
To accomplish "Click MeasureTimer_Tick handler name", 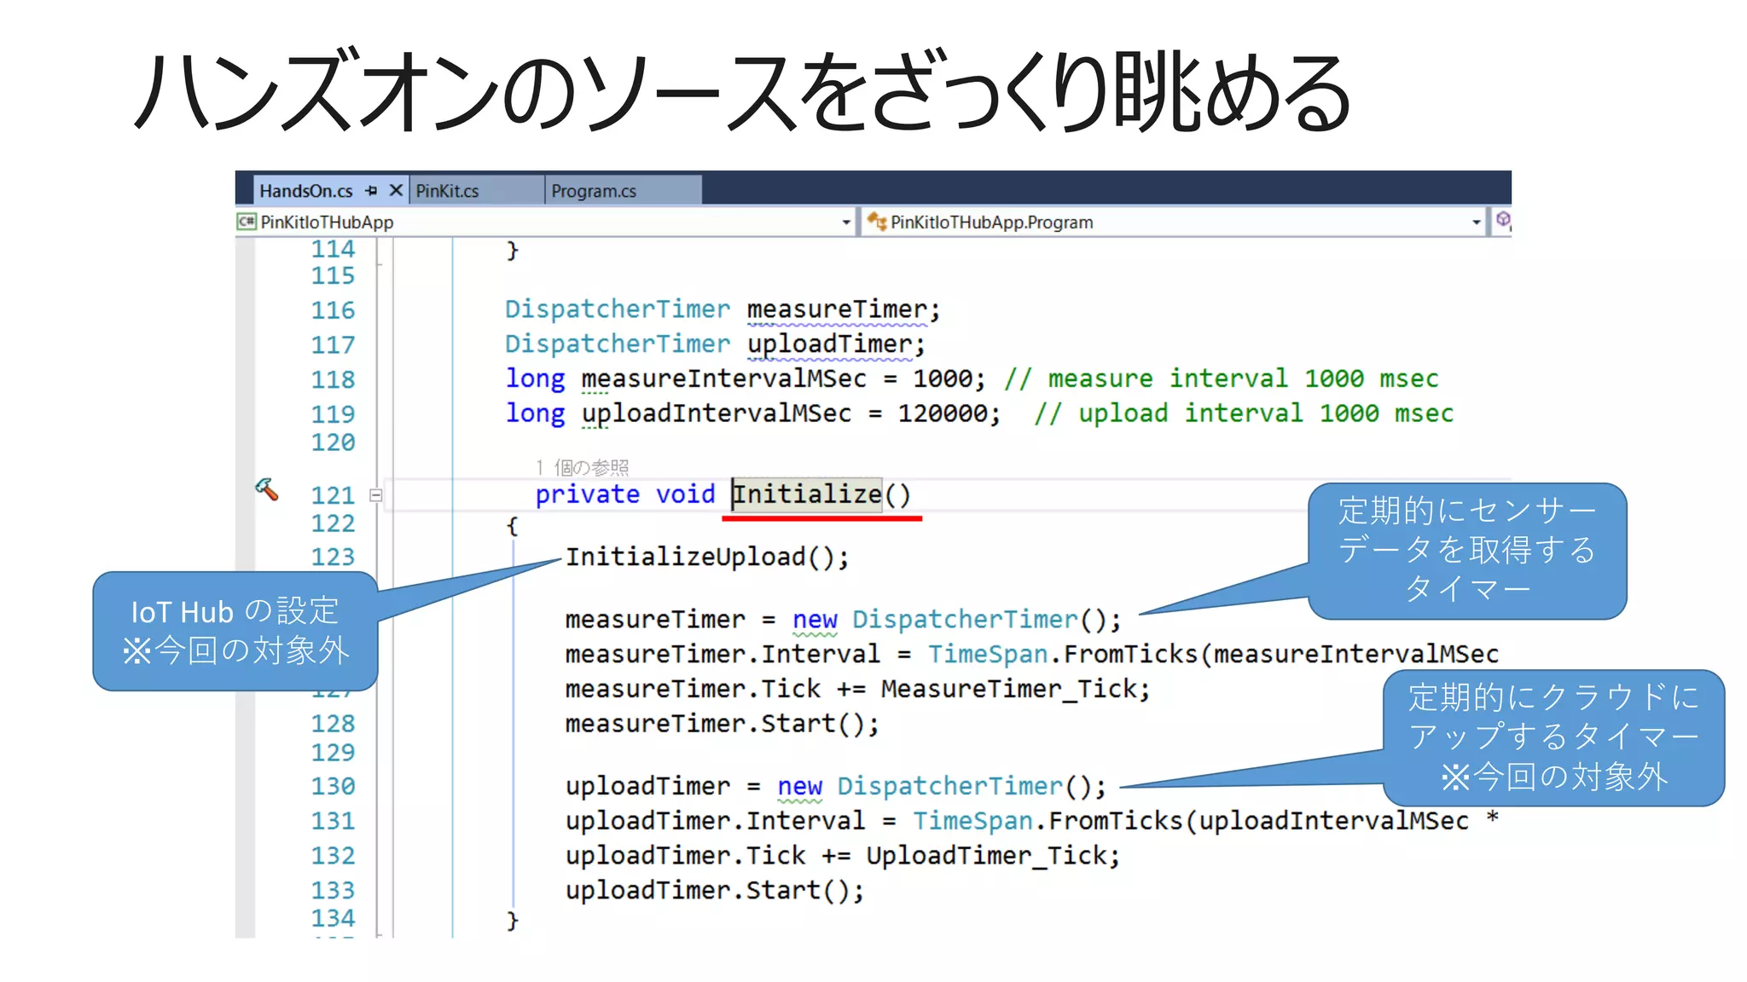I will (1007, 689).
